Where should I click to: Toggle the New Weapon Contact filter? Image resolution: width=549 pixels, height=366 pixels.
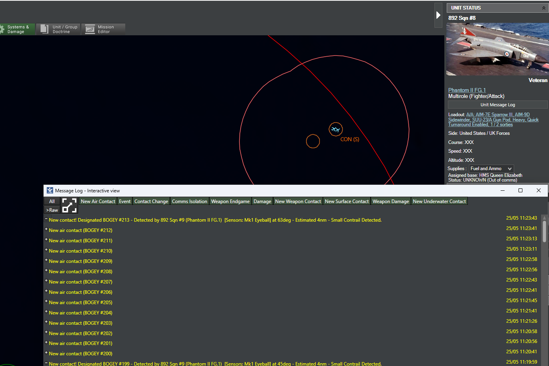298,201
